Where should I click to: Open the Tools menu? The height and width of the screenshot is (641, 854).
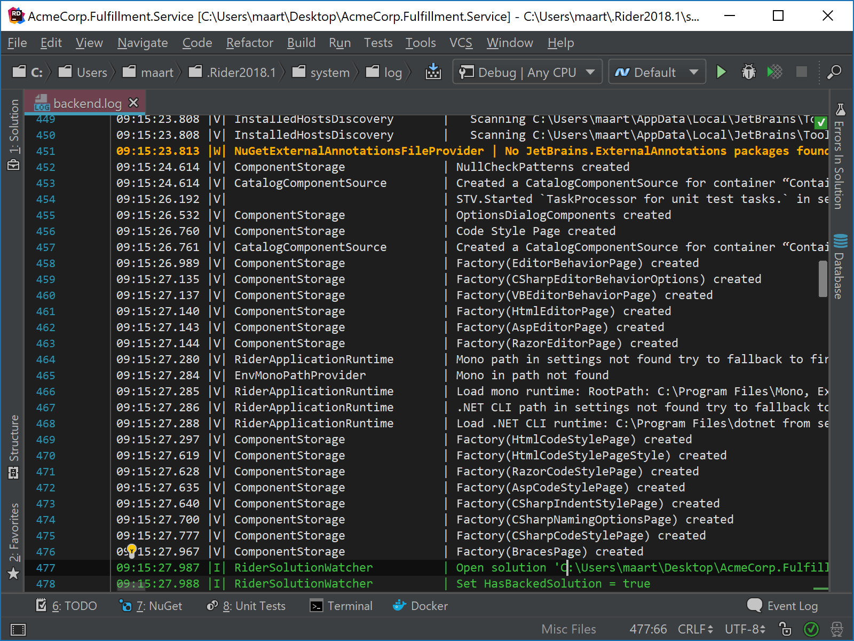(x=421, y=43)
